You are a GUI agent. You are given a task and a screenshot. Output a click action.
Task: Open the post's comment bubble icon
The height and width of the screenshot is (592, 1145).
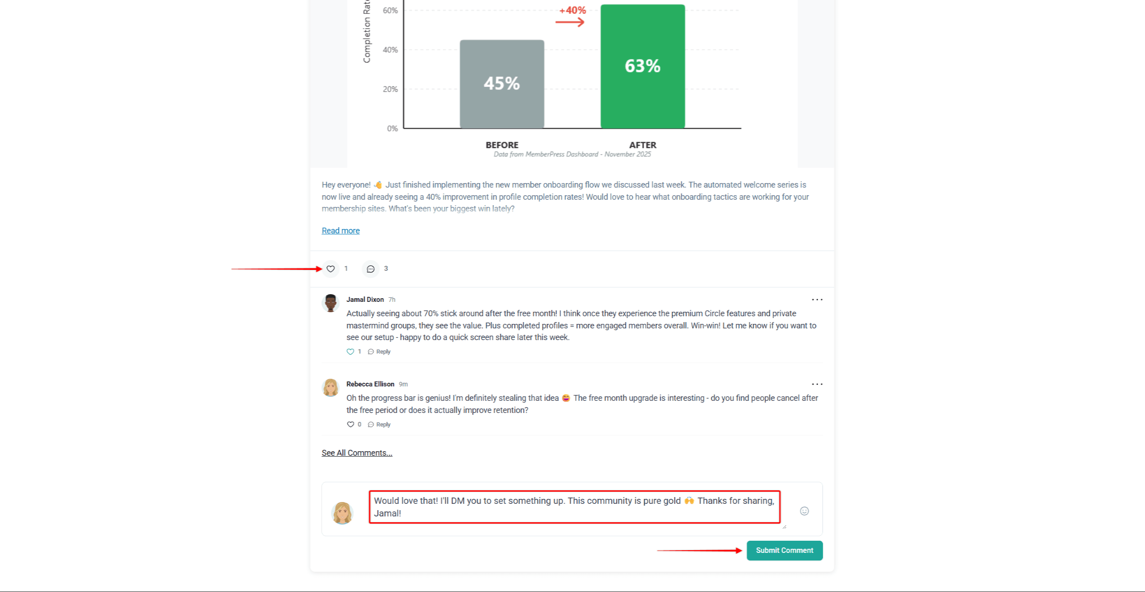[x=371, y=269]
